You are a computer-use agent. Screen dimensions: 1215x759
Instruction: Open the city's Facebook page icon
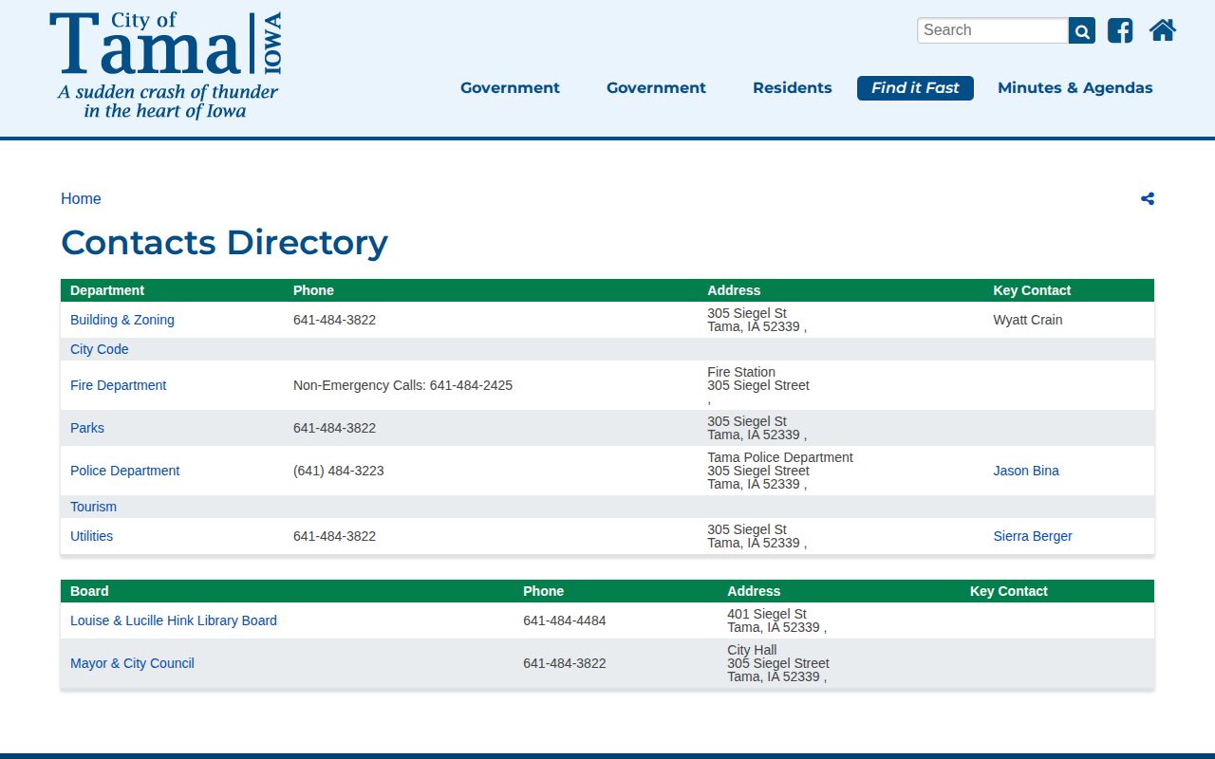(1120, 30)
